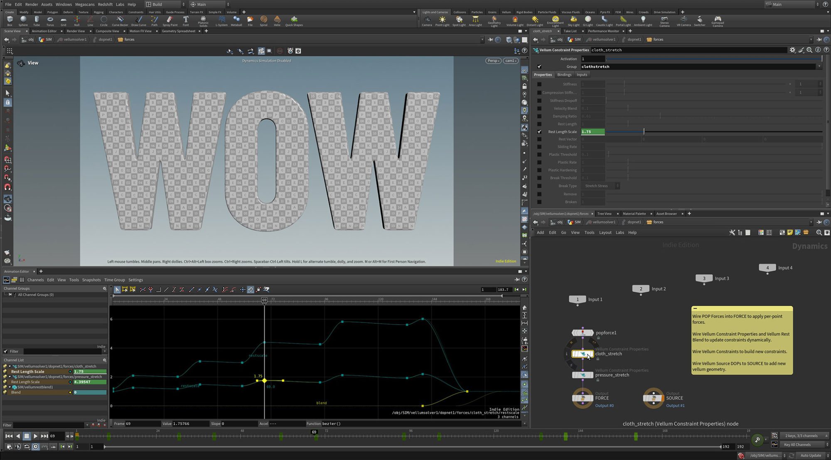Click the Rest Length Scale value field

pos(593,132)
